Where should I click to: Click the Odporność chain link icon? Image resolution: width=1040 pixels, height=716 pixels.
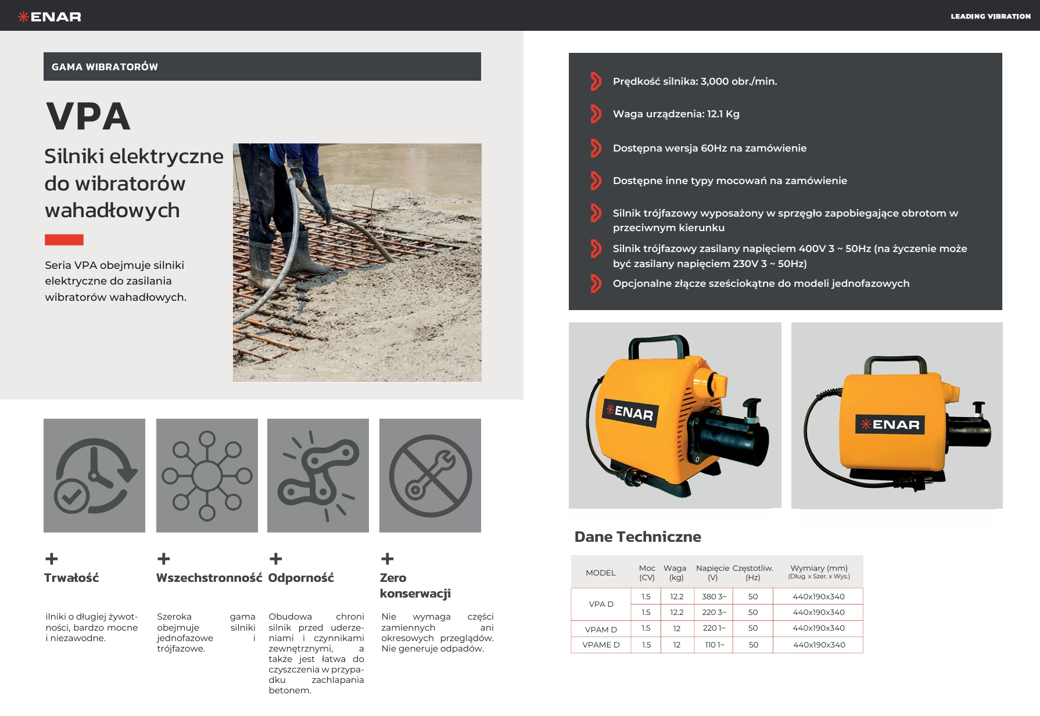pyautogui.click(x=318, y=476)
